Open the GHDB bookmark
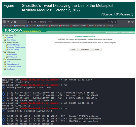This screenshot has width=136, height=127. coord(110,26)
